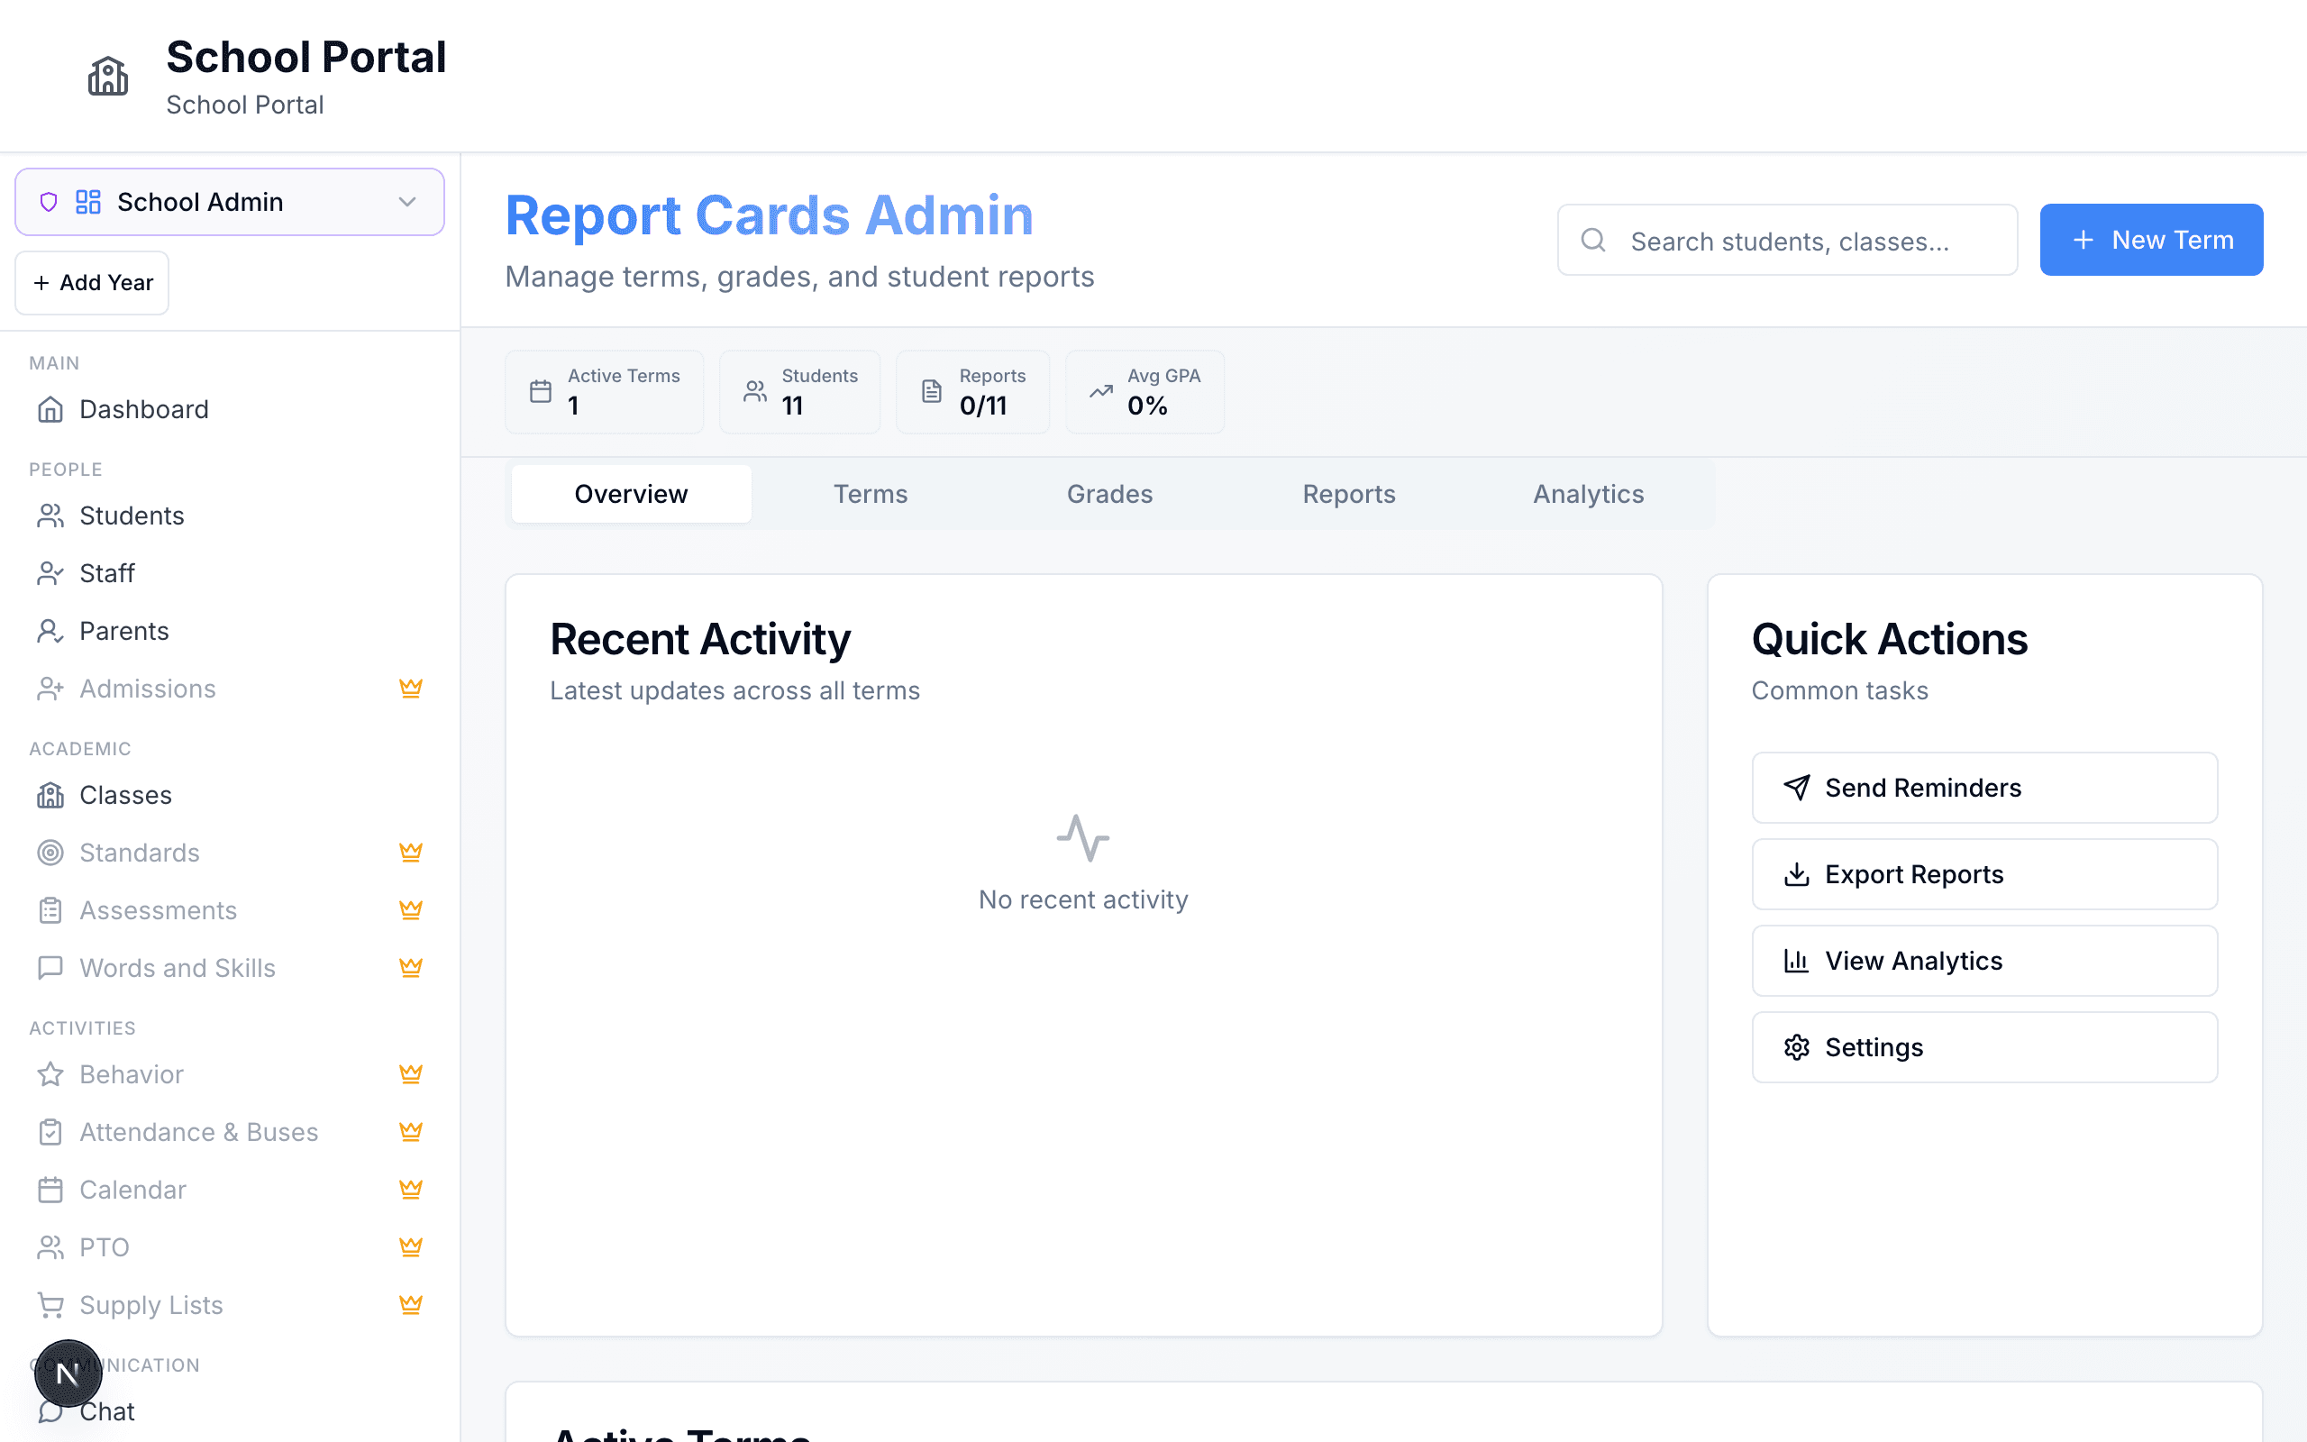The width and height of the screenshot is (2307, 1442).
Task: Click the chevron arrow on School Admin selector
Action: 407,202
